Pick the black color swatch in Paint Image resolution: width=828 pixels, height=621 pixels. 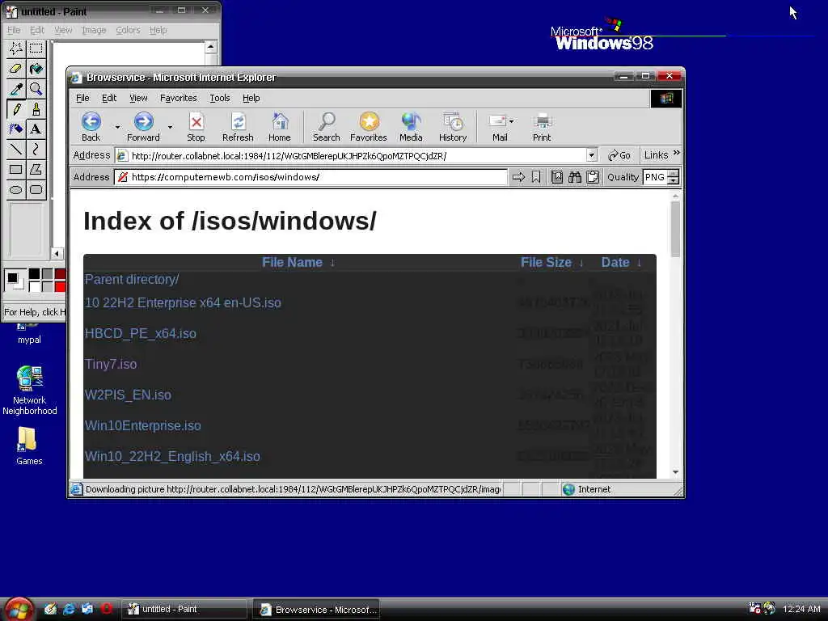click(34, 273)
